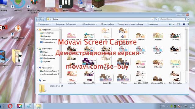Select the 'skin_devochka-s-' file

click(158, 80)
